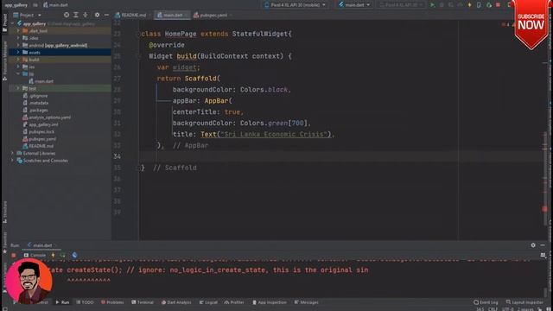Image resolution: width=553 pixels, height=311 pixels.
Task: Open Flutter DevTools blue icon in Run panel
Action: [x=75, y=256]
